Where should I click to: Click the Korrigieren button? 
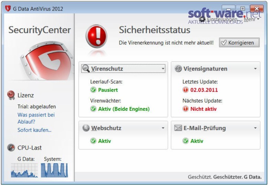[x=239, y=42]
